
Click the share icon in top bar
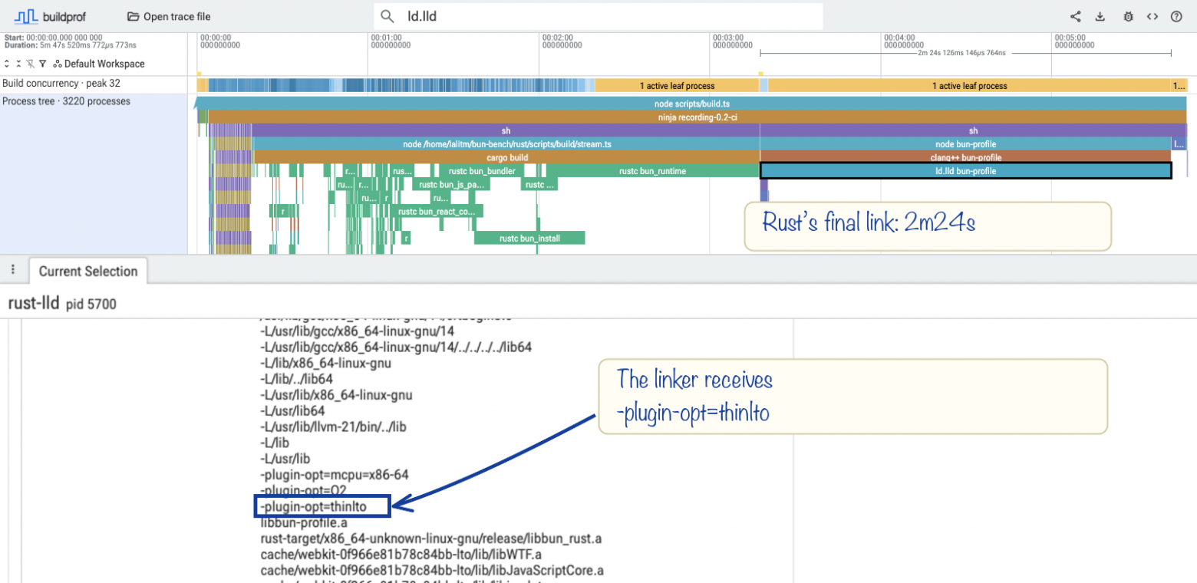coord(1076,16)
